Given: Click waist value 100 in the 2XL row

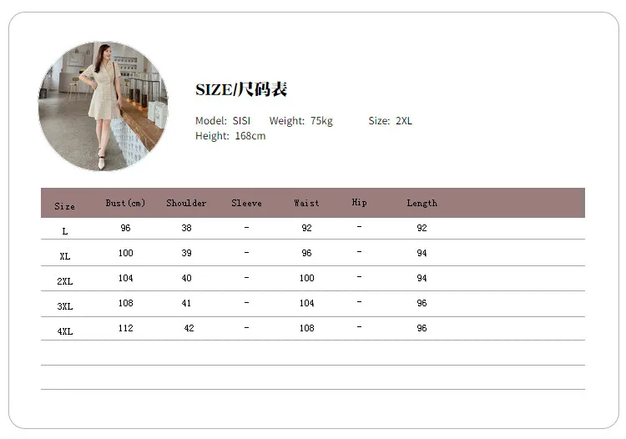Looking at the screenshot, I should (307, 278).
